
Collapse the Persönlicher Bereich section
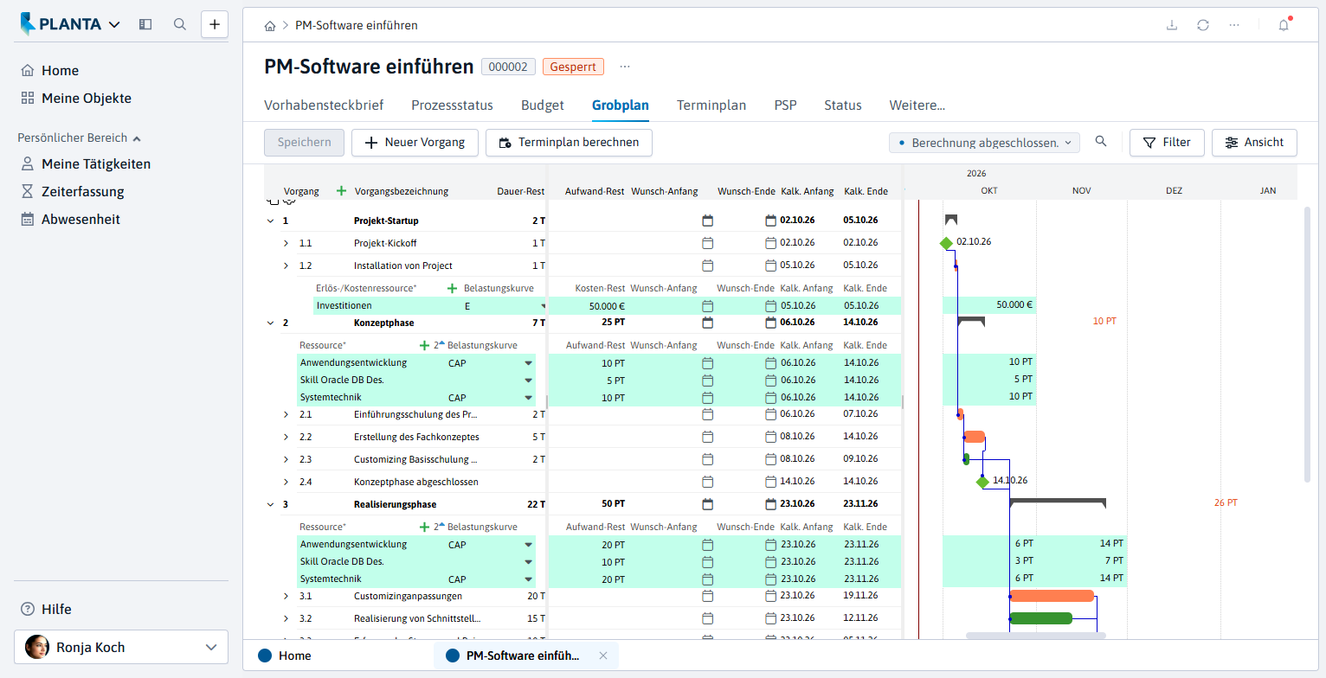click(x=137, y=138)
